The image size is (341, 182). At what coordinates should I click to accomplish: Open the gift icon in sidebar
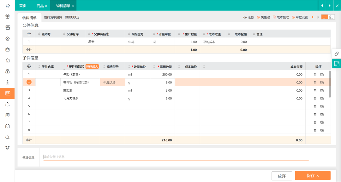coord(8,16)
